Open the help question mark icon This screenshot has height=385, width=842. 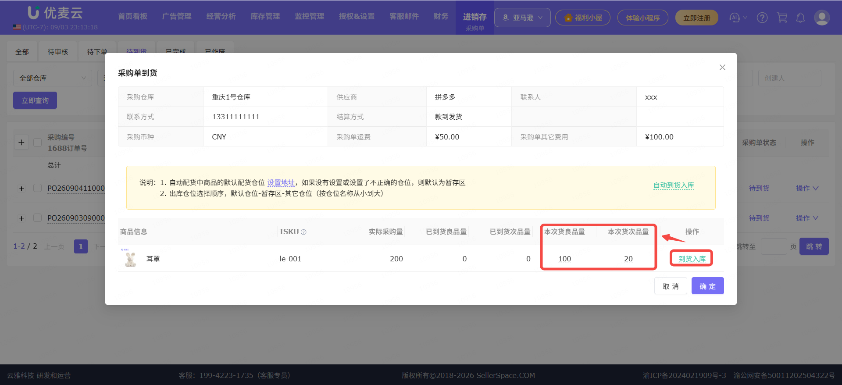(762, 18)
